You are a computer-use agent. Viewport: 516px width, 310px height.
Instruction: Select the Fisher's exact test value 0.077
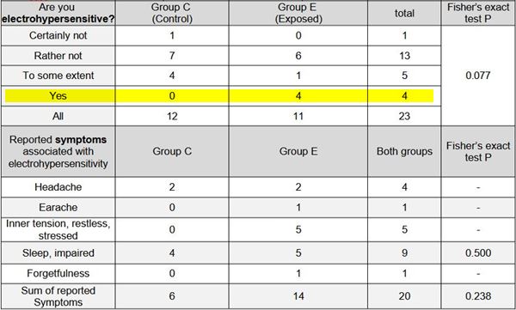coord(478,76)
